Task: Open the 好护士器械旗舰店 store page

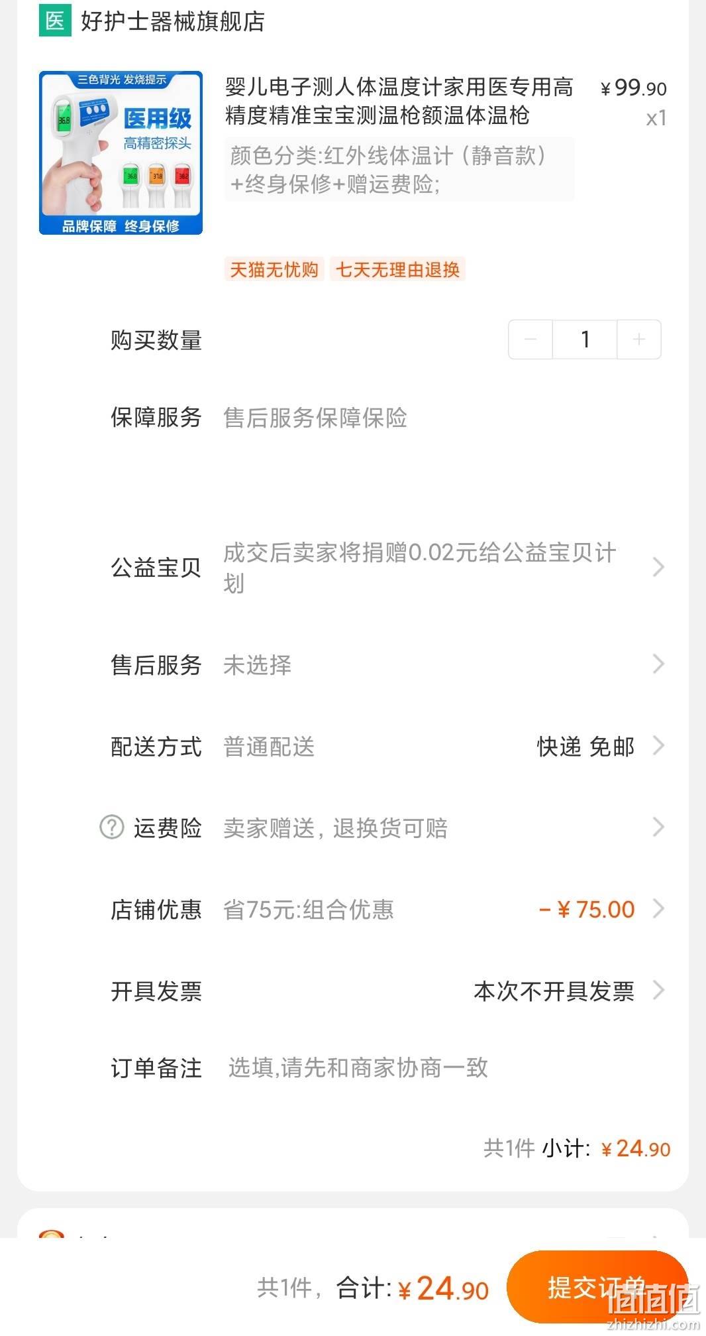Action: point(173,21)
